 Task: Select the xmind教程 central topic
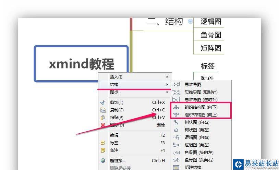click(x=81, y=63)
